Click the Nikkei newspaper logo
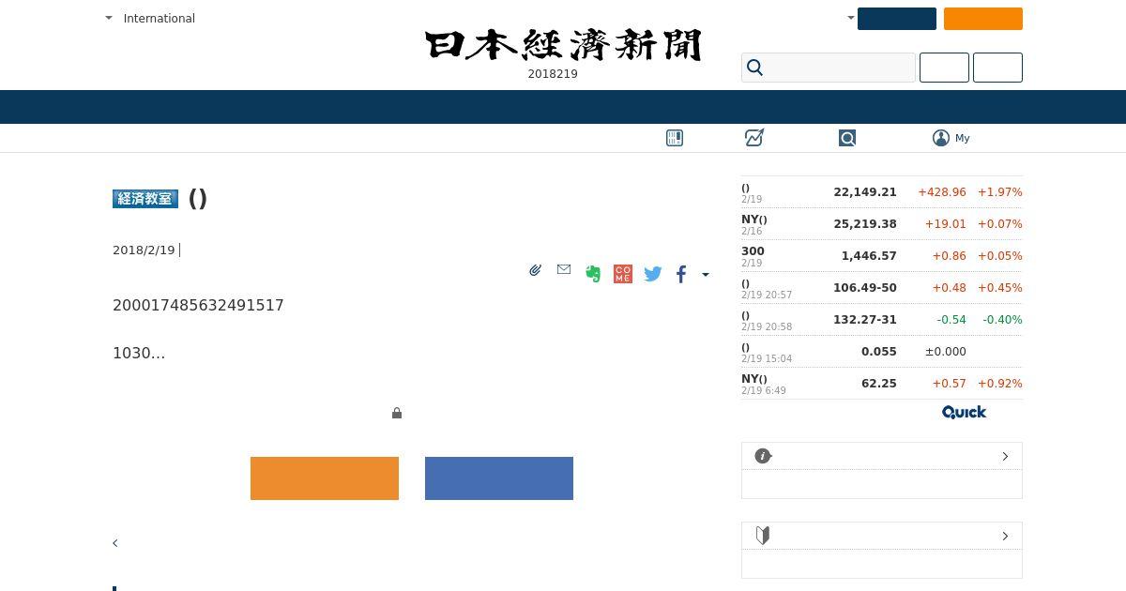 tap(563, 45)
